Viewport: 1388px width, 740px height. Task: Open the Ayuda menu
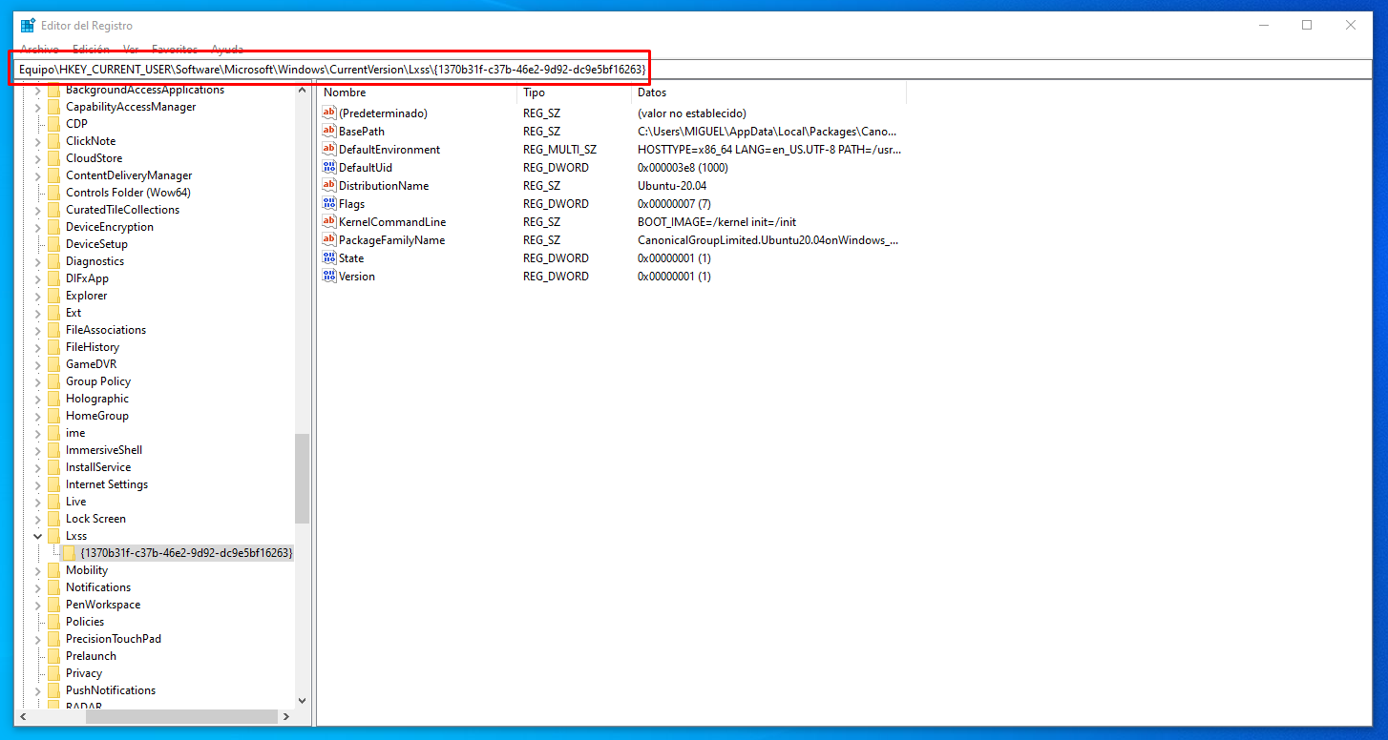[227, 49]
